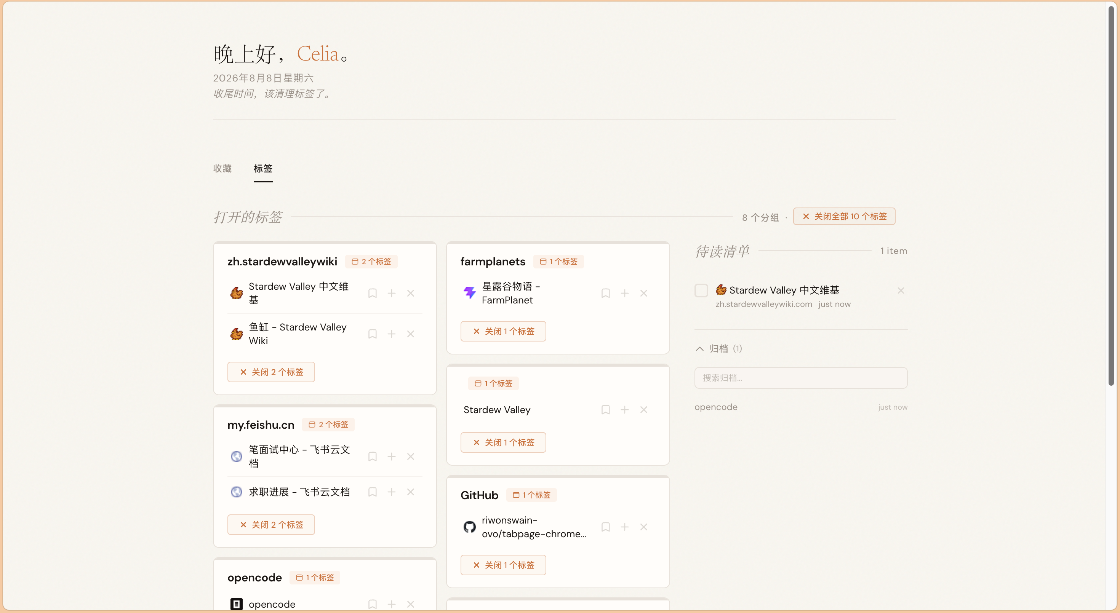Bookmark the riwonswain-ovo/tabpage-chrome tab
Screen dimensions: 1120x613
pyautogui.click(x=605, y=527)
